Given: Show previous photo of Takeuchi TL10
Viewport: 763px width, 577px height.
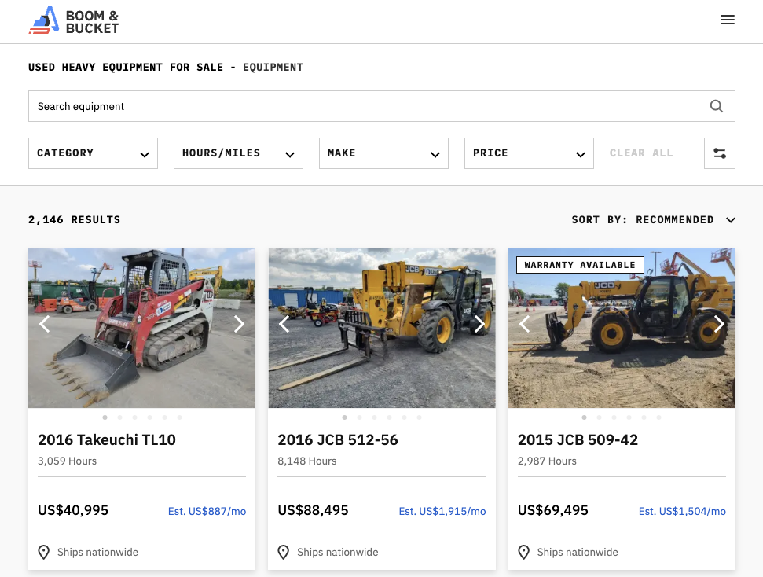Looking at the screenshot, I should point(45,324).
